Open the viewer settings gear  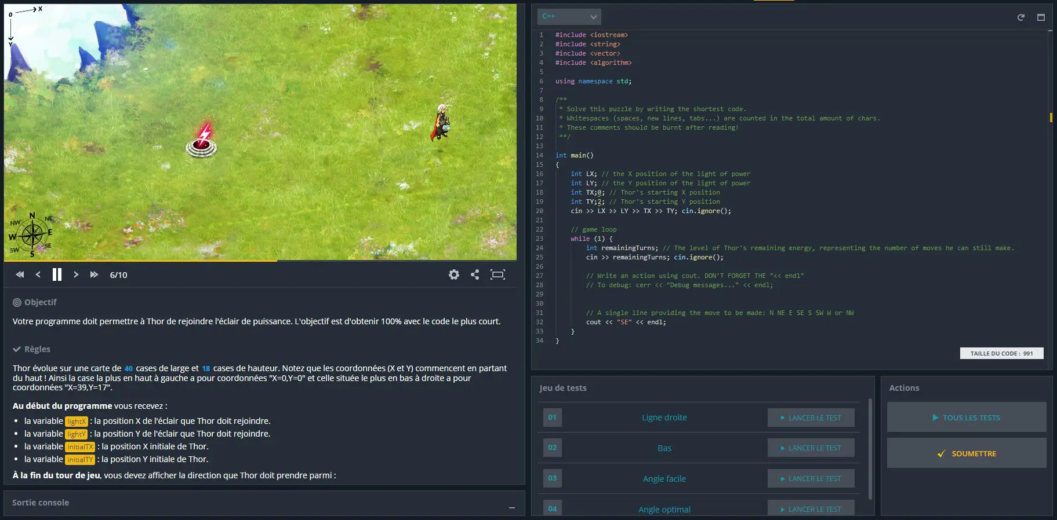point(454,274)
